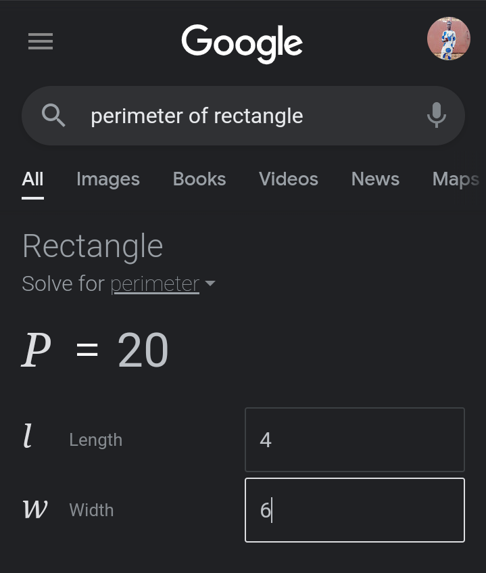Switch to the Images tab
Viewport: 486px width, 573px height.
(x=108, y=179)
